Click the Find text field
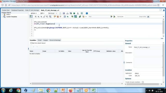Image resolution: width=166 pixels, height=93 pixels. pos(99,17)
